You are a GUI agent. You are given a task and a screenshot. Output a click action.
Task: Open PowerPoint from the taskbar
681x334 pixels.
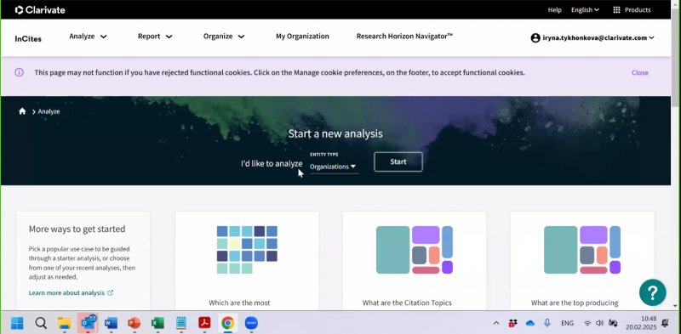[x=134, y=323]
